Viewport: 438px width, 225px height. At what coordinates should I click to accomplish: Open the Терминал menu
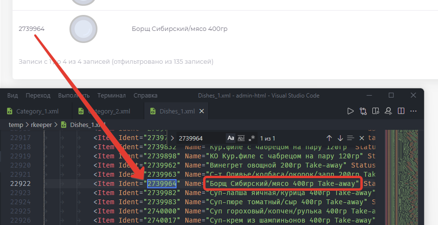click(111, 96)
